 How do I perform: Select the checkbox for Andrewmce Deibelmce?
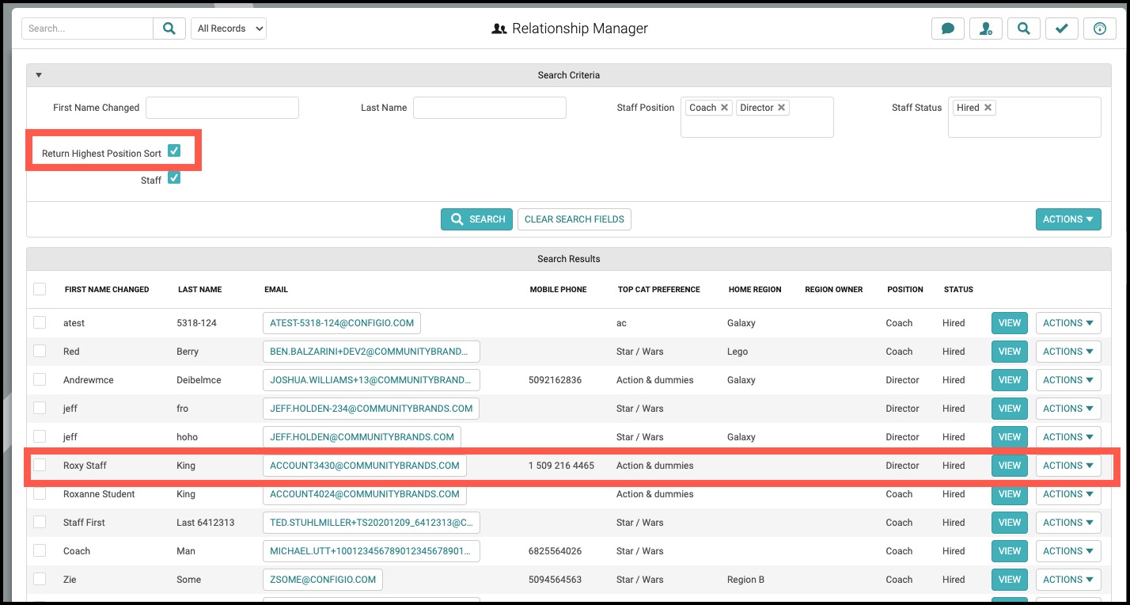click(40, 379)
